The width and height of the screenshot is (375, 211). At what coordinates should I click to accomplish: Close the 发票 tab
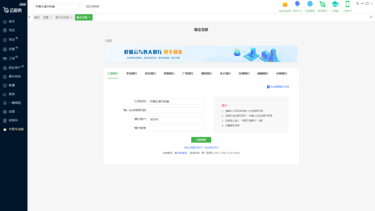point(51,18)
